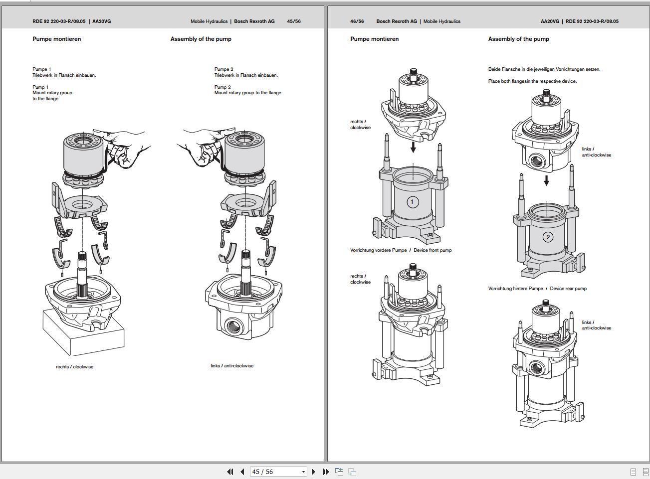The width and height of the screenshot is (650, 479).
Task: Go forward to the next view
Action: [x=353, y=472]
